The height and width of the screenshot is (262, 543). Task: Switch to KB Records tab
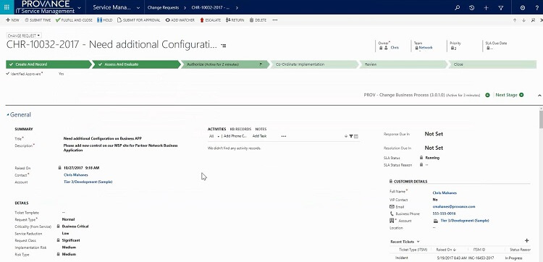tap(240, 129)
